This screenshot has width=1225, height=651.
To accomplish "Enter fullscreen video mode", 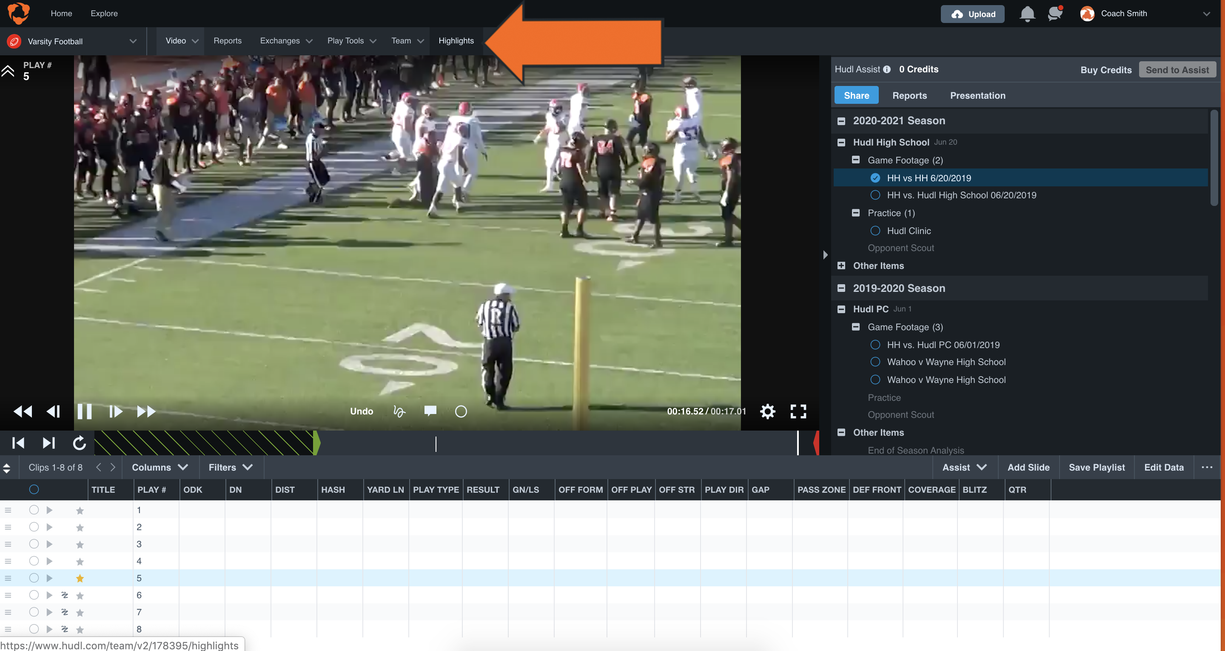I will point(798,411).
